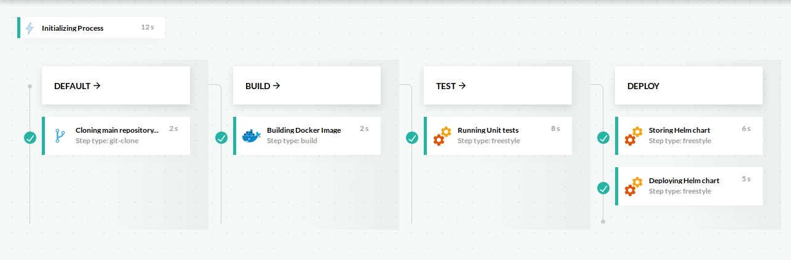Open the Cloning main repository step
The width and height of the screenshot is (791, 260).
(x=117, y=130)
